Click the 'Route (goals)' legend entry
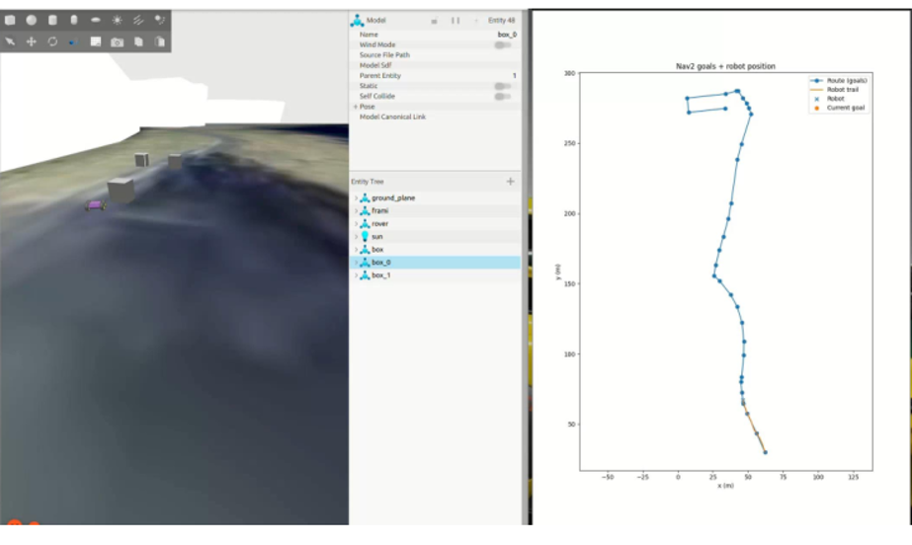912x545 pixels. 839,81
